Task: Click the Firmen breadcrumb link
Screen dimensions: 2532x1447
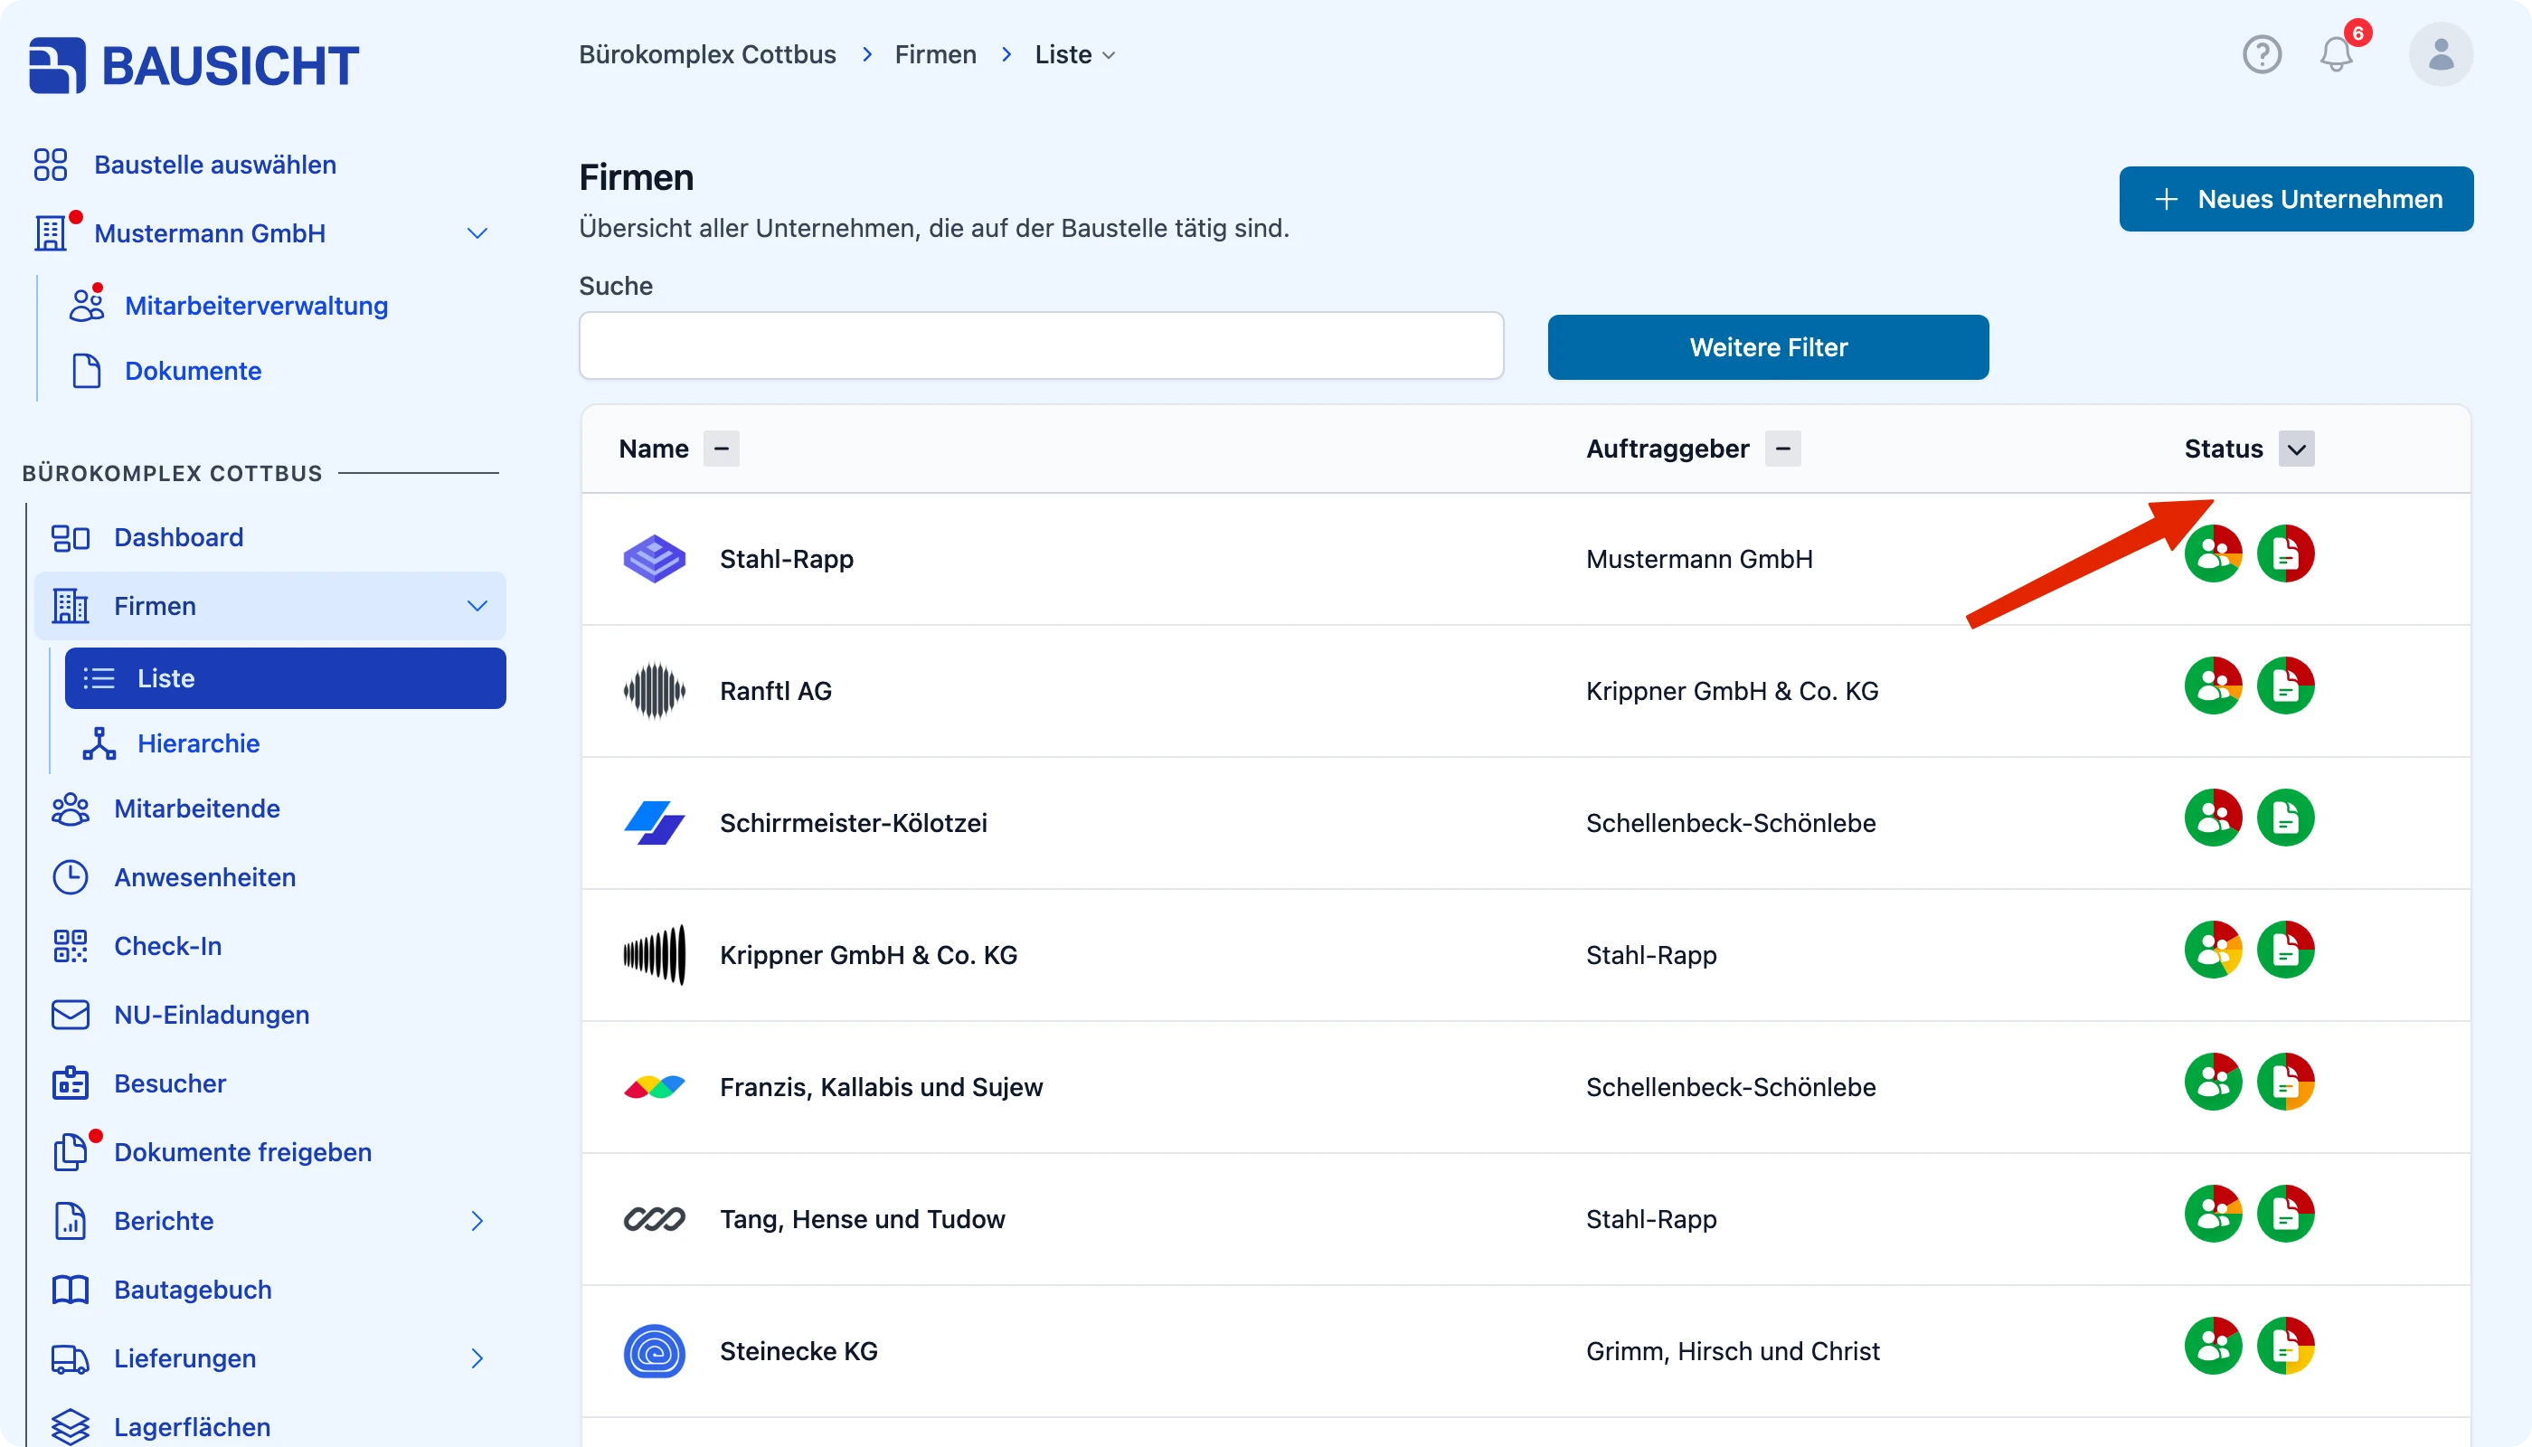Action: pyautogui.click(x=935, y=54)
